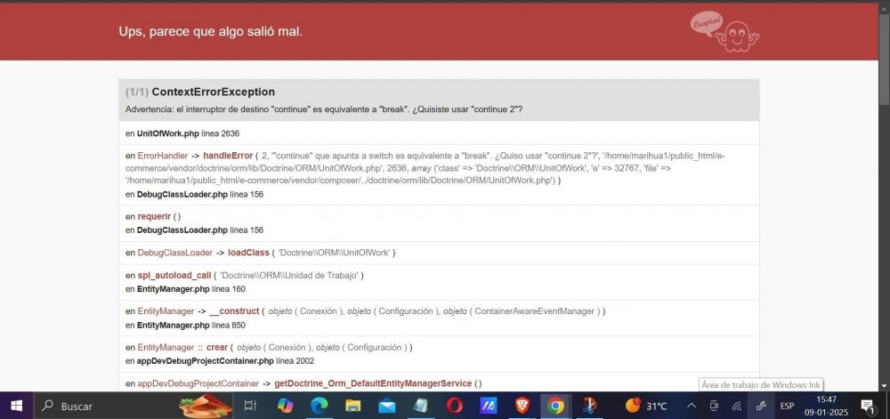
Task: Click getDoctrine_Orm_DefaultEntityManagerService method name
Action: click(x=373, y=383)
